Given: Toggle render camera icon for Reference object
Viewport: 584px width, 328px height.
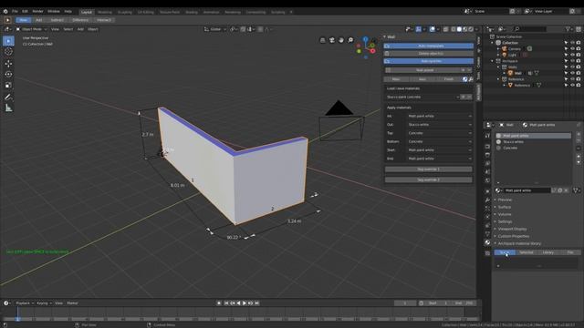Looking at the screenshot, I should point(579,85).
